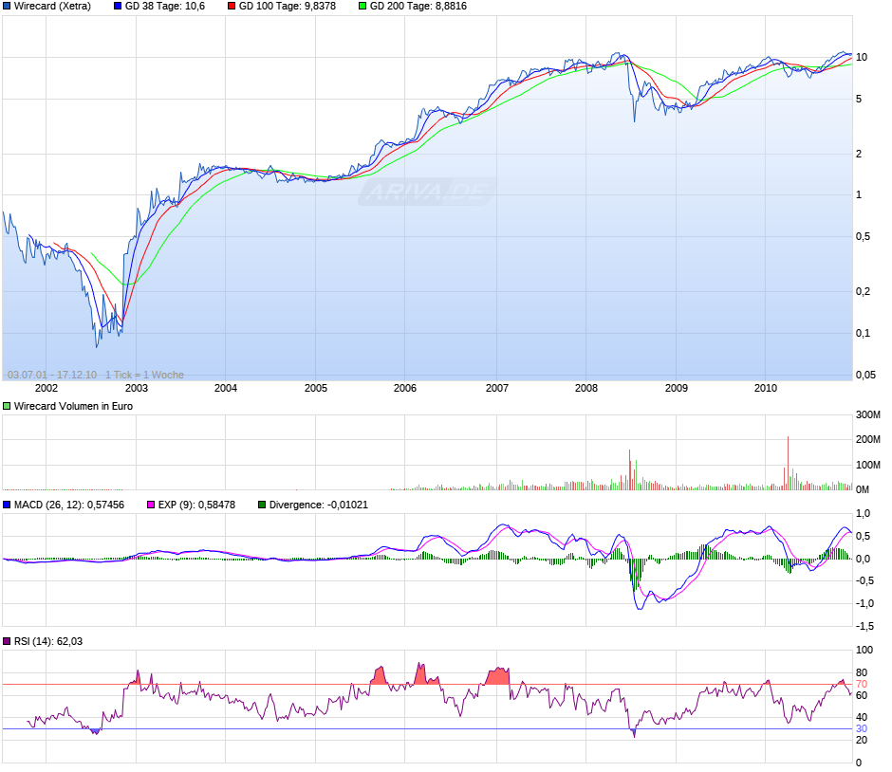Viewport: 892px width, 772px height.
Task: Select the 2003 label on the time axis
Action: (136, 388)
